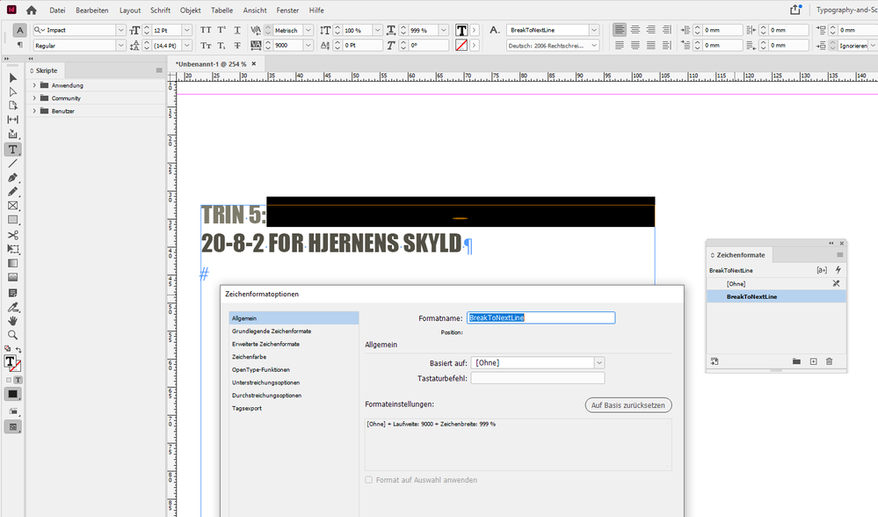878x517 pixels.
Task: Select Unbenannt-1 document tab
Action: [x=211, y=64]
